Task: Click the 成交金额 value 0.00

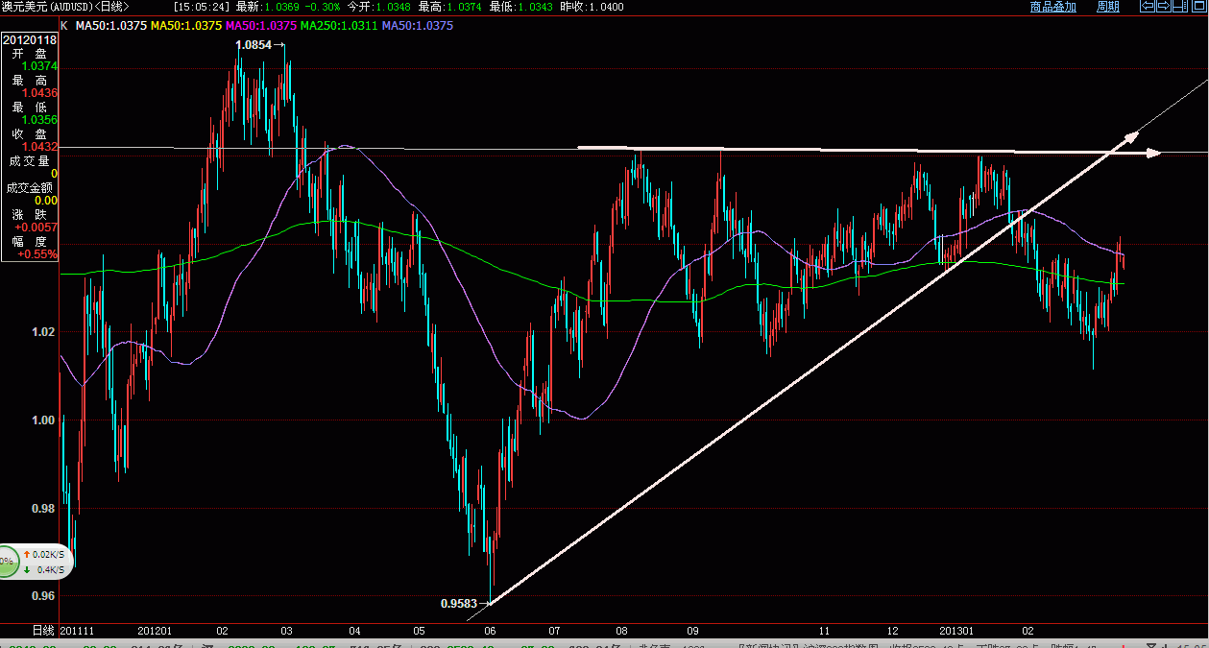Action: click(x=46, y=201)
